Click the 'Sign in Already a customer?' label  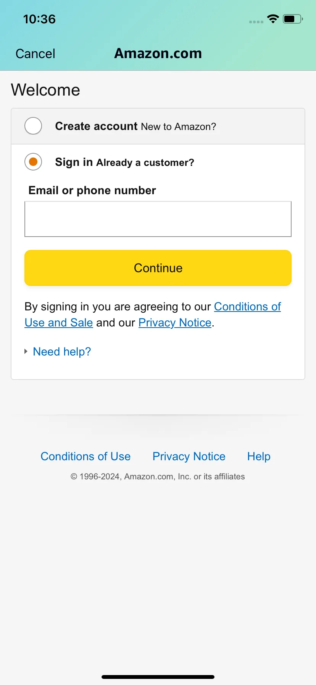[124, 162]
